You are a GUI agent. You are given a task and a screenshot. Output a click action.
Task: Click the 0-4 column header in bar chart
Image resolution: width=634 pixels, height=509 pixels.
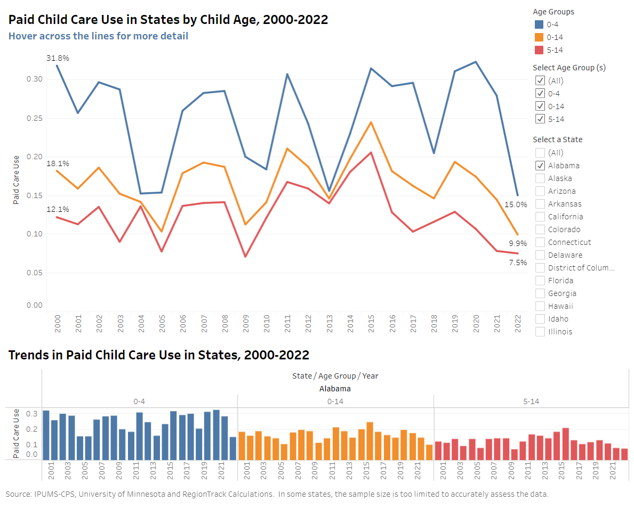click(x=139, y=401)
